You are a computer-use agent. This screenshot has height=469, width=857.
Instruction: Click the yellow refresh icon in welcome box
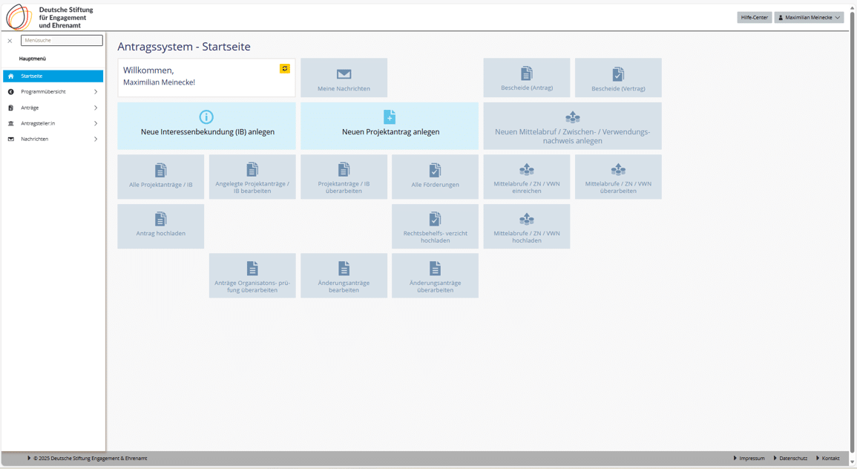(284, 68)
